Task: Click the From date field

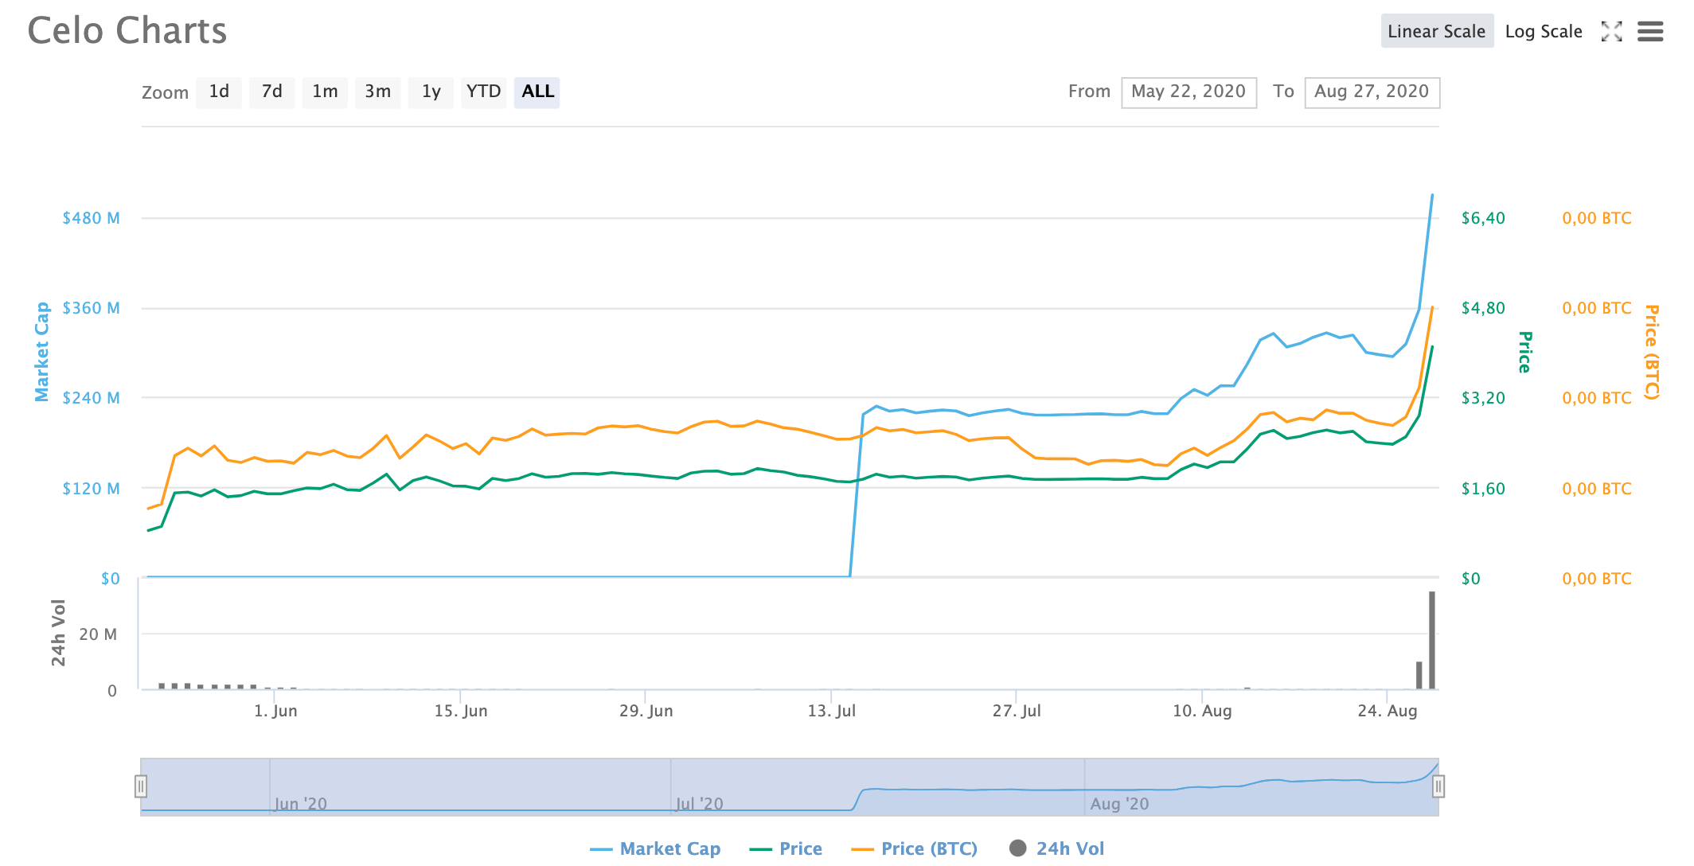Action: [x=1189, y=92]
